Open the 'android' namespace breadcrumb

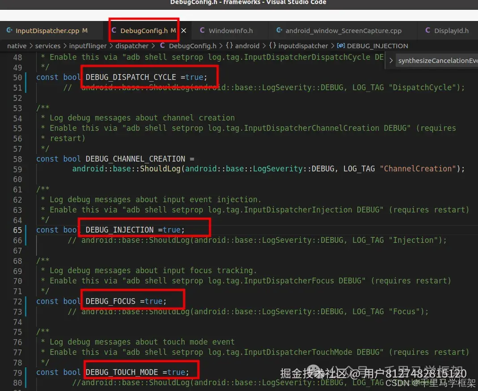247,46
